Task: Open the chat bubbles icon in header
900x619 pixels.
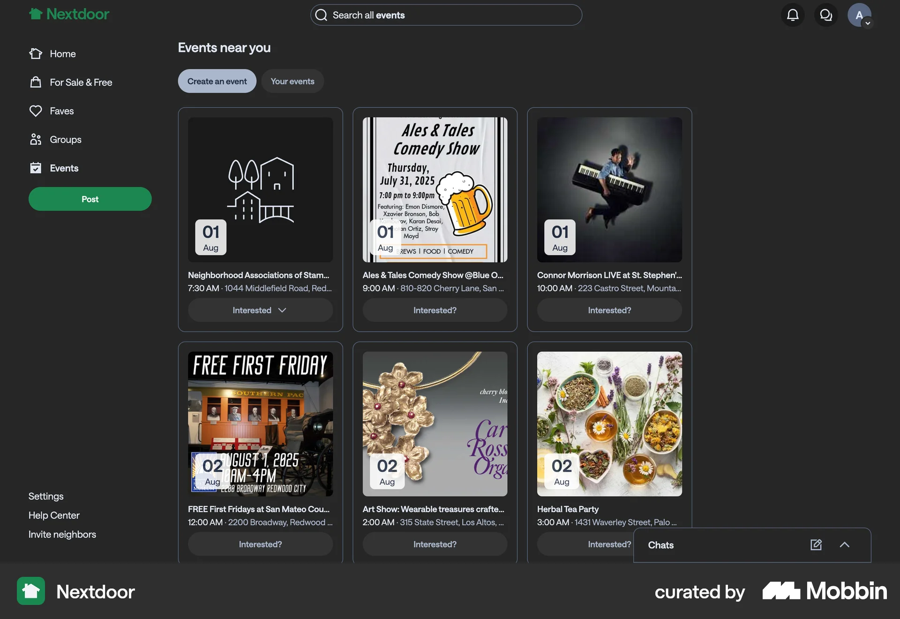Action: [826, 15]
